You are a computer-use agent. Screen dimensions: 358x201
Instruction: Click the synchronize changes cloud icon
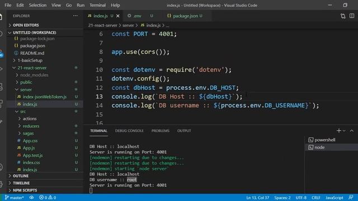[x=31, y=198]
